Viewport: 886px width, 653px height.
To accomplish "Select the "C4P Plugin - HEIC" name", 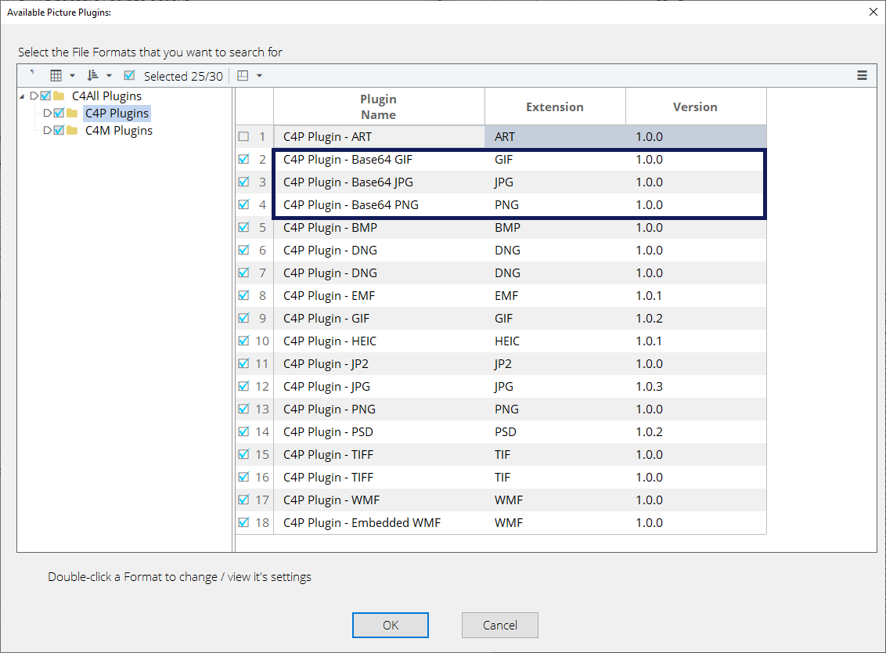I will [x=330, y=341].
